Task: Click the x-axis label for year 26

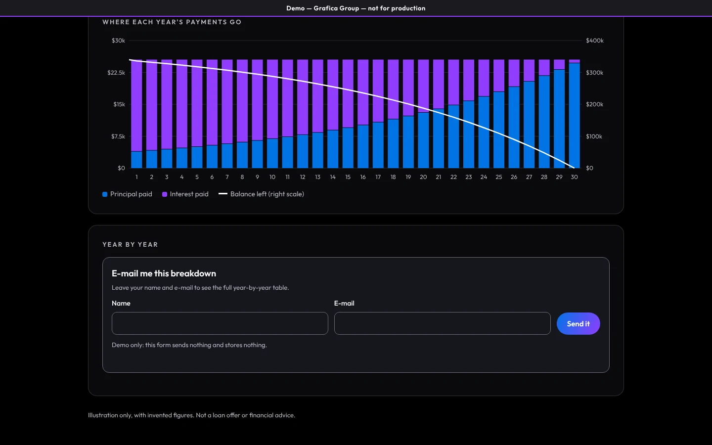Action: click(514, 177)
